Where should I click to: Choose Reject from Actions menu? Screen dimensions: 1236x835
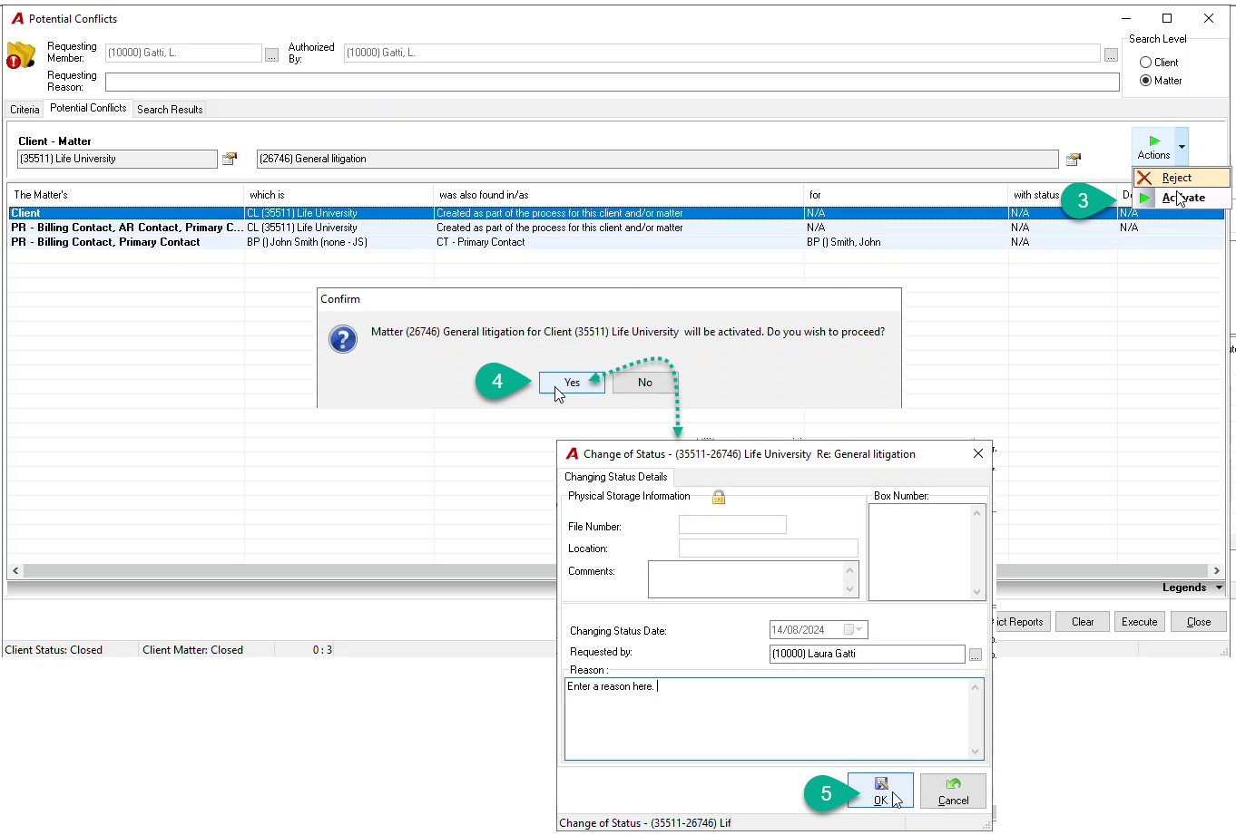(x=1182, y=178)
